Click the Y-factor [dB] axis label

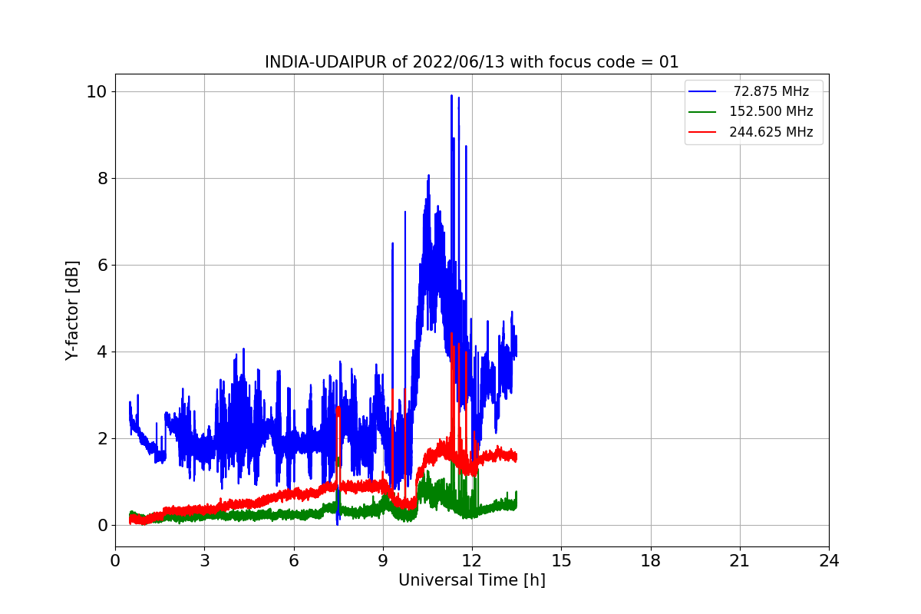pos(72,310)
